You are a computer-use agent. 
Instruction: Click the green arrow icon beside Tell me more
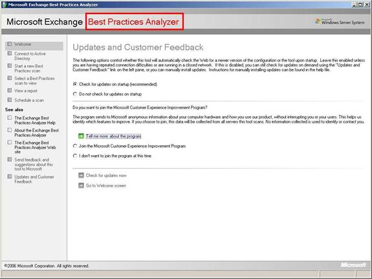(x=81, y=136)
